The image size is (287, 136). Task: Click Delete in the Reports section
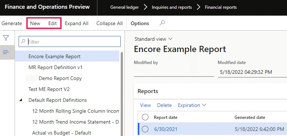(x=164, y=105)
